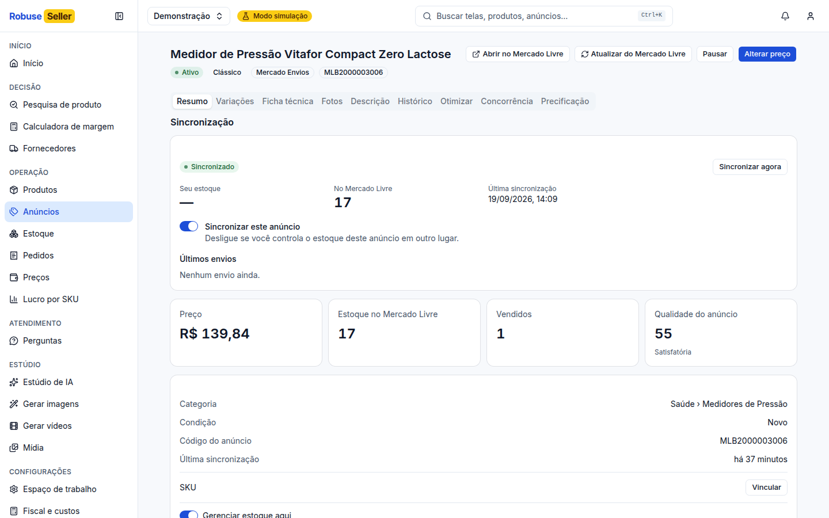Click the product title Medidor de Pressão Vitafor
The image size is (829, 518).
[x=311, y=54]
